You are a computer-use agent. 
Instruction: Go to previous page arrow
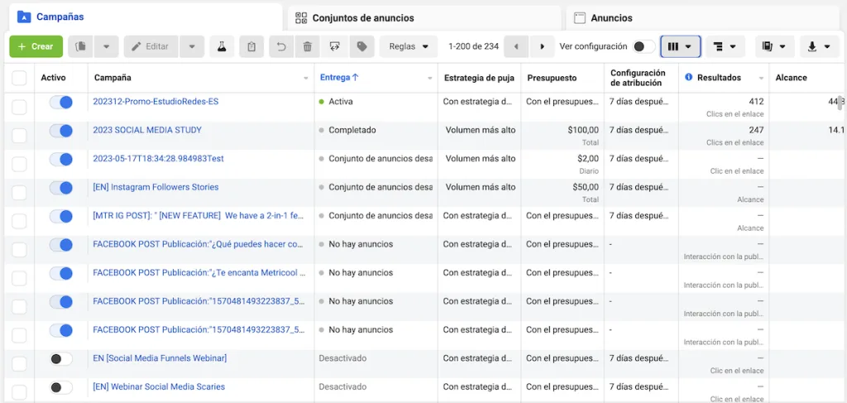pos(516,46)
